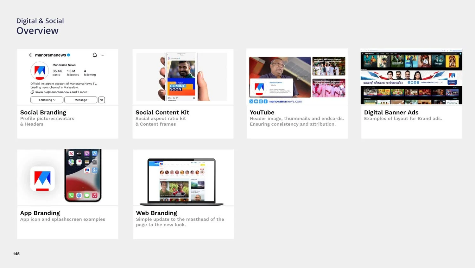This screenshot has width=475, height=268.
Task: Open Safari from the iPhone dock mockup
Action: pyautogui.click(x=79, y=196)
